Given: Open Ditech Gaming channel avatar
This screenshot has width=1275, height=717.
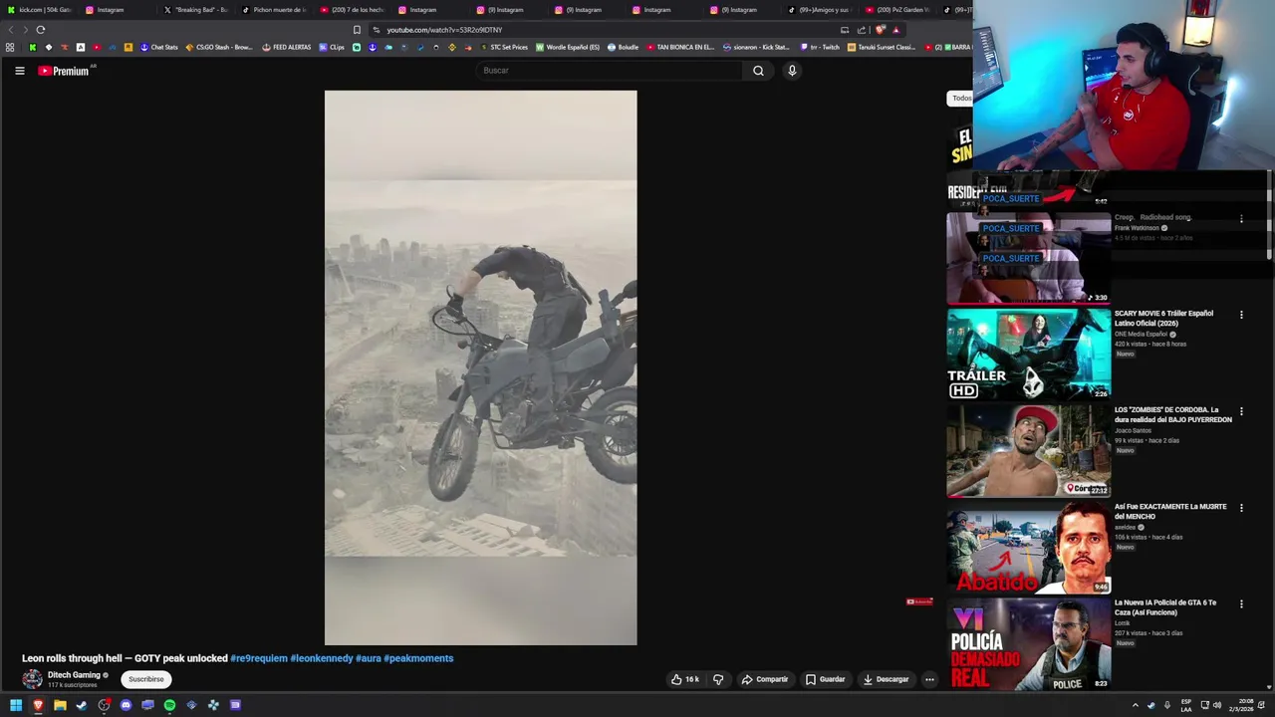Looking at the screenshot, I should pyautogui.click(x=33, y=679).
